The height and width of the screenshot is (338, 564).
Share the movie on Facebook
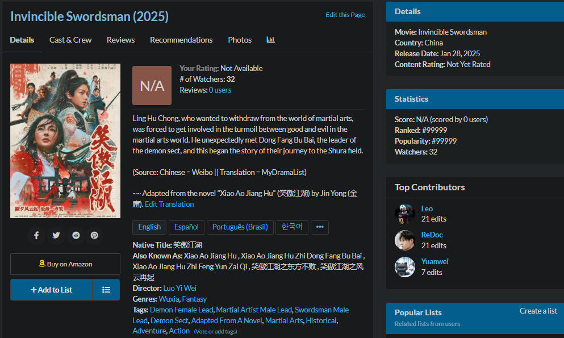(36, 235)
